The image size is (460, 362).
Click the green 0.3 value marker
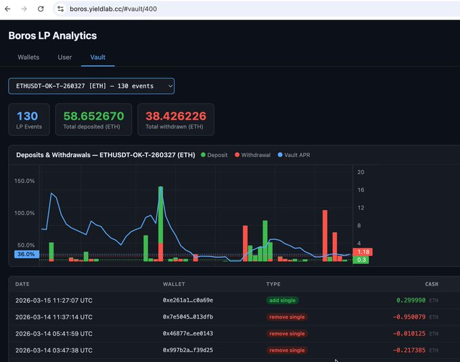[x=361, y=260]
